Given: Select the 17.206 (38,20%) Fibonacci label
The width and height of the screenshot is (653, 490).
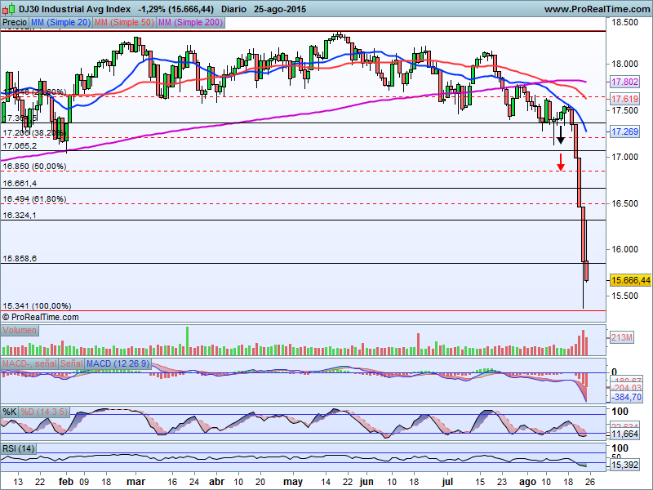Looking at the screenshot, I should [34, 133].
